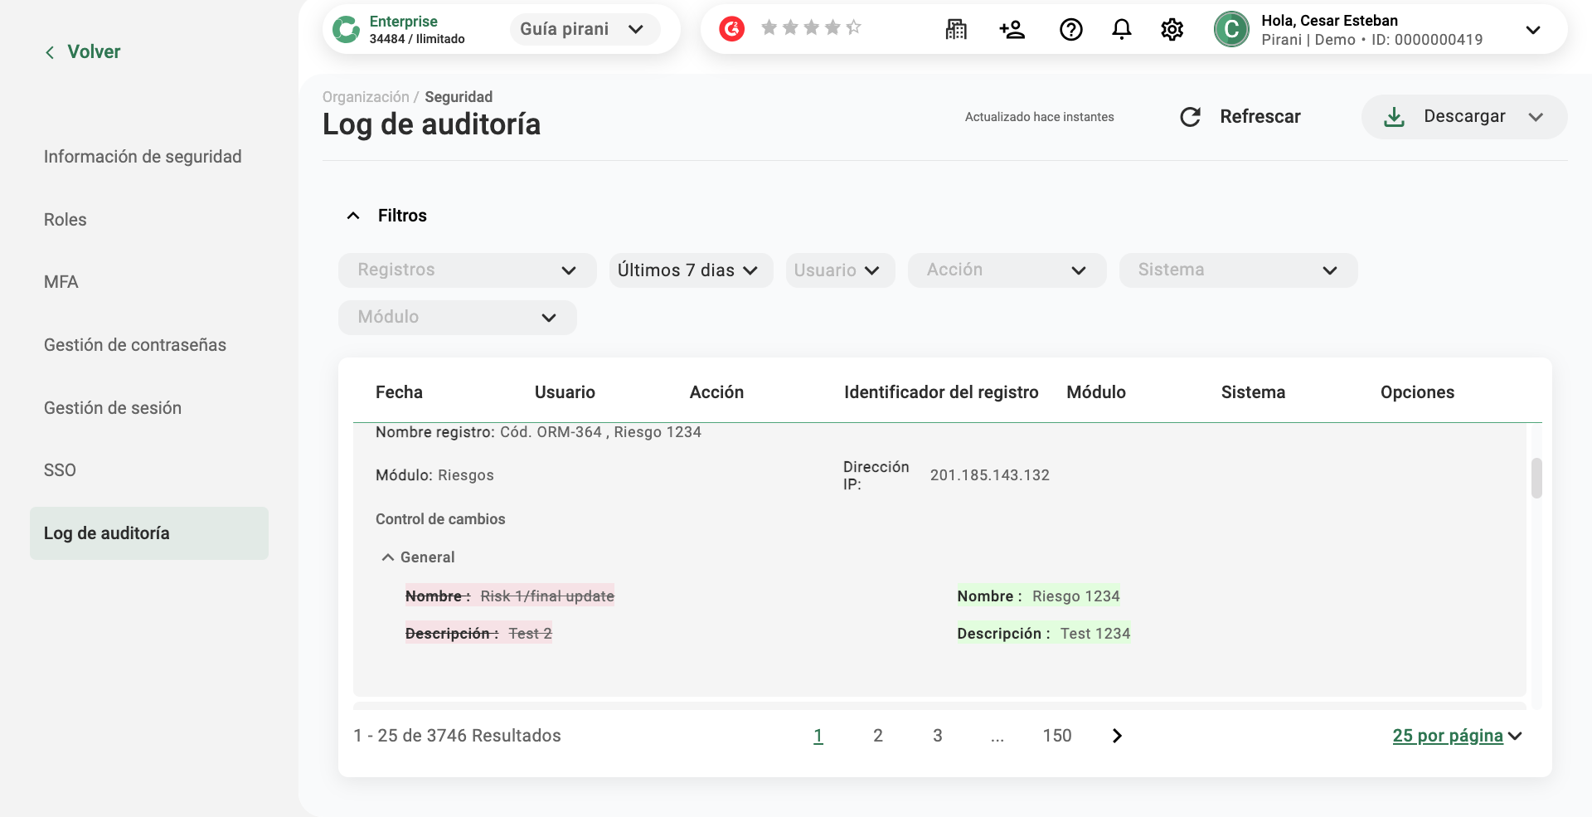Click the Refrescar refresh button

(1240, 117)
